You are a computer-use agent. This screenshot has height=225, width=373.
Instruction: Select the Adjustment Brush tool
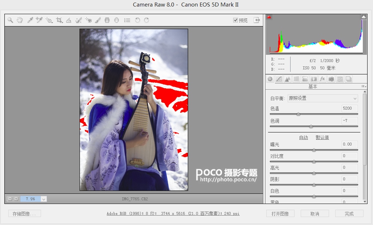pyautogui.click(x=98, y=20)
